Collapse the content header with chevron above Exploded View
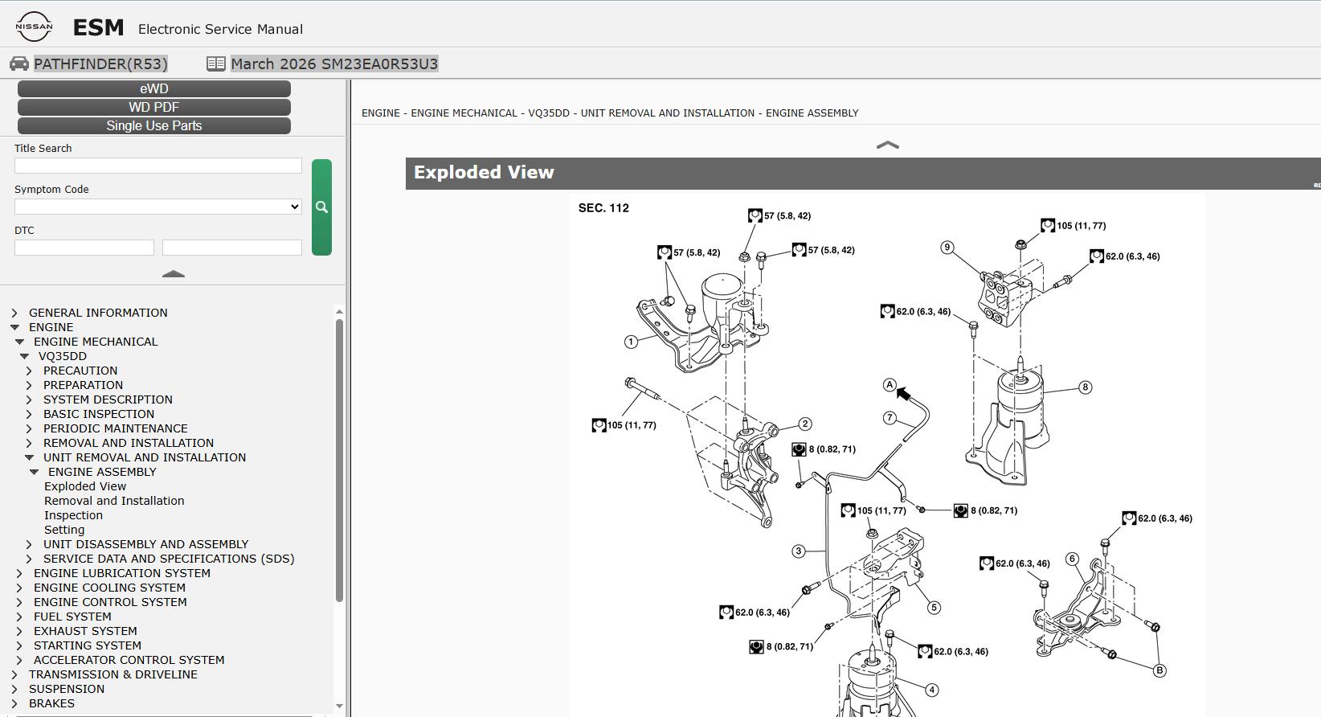Screen dimensions: 1321x717 point(887,145)
